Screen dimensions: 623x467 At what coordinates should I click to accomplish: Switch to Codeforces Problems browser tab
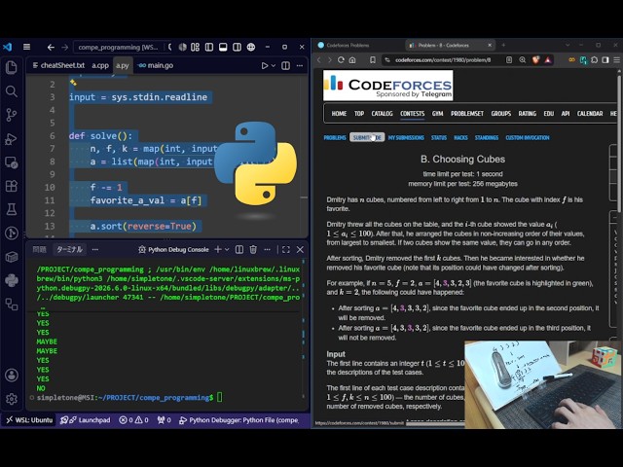point(348,46)
